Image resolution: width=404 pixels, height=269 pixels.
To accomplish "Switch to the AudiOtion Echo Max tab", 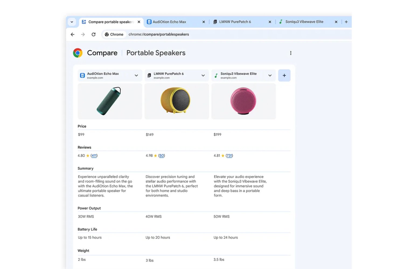I will 169,22.
